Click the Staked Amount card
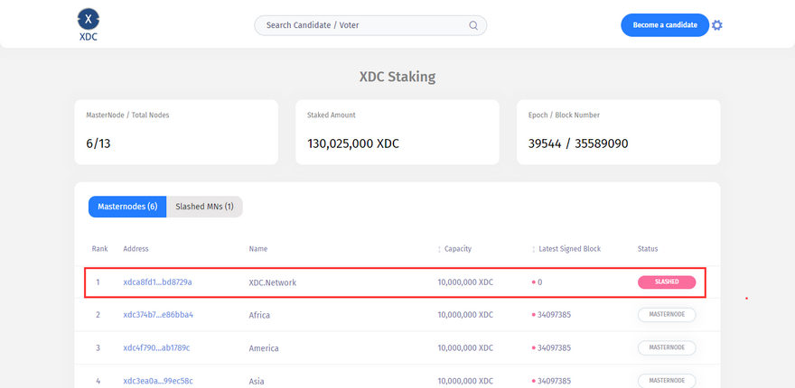The height and width of the screenshot is (388, 795). [397, 132]
